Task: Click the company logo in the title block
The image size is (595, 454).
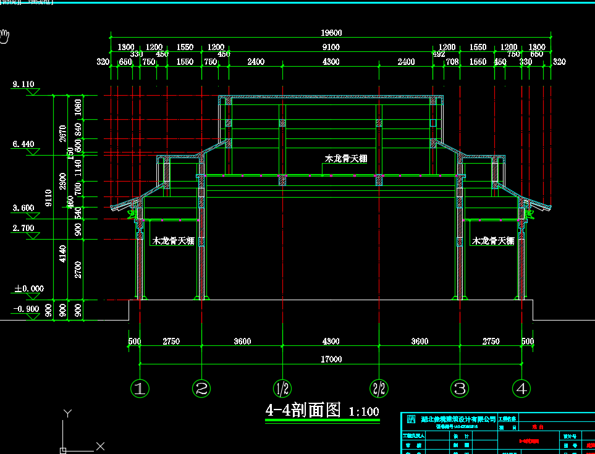Action: tap(411, 419)
